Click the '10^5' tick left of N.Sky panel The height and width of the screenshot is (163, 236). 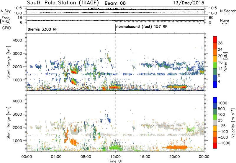(18, 8)
